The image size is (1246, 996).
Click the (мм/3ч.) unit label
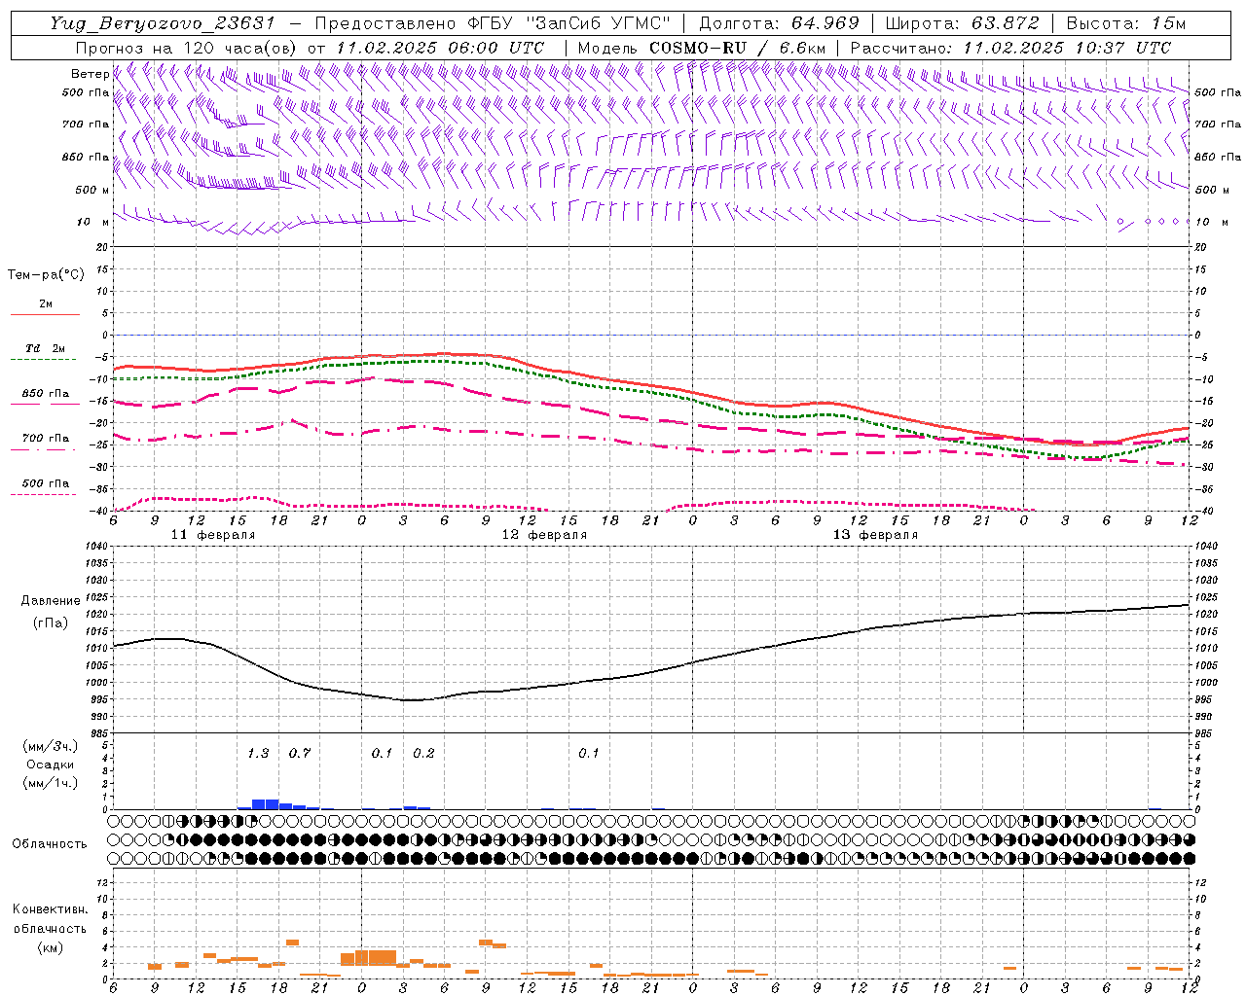click(51, 746)
